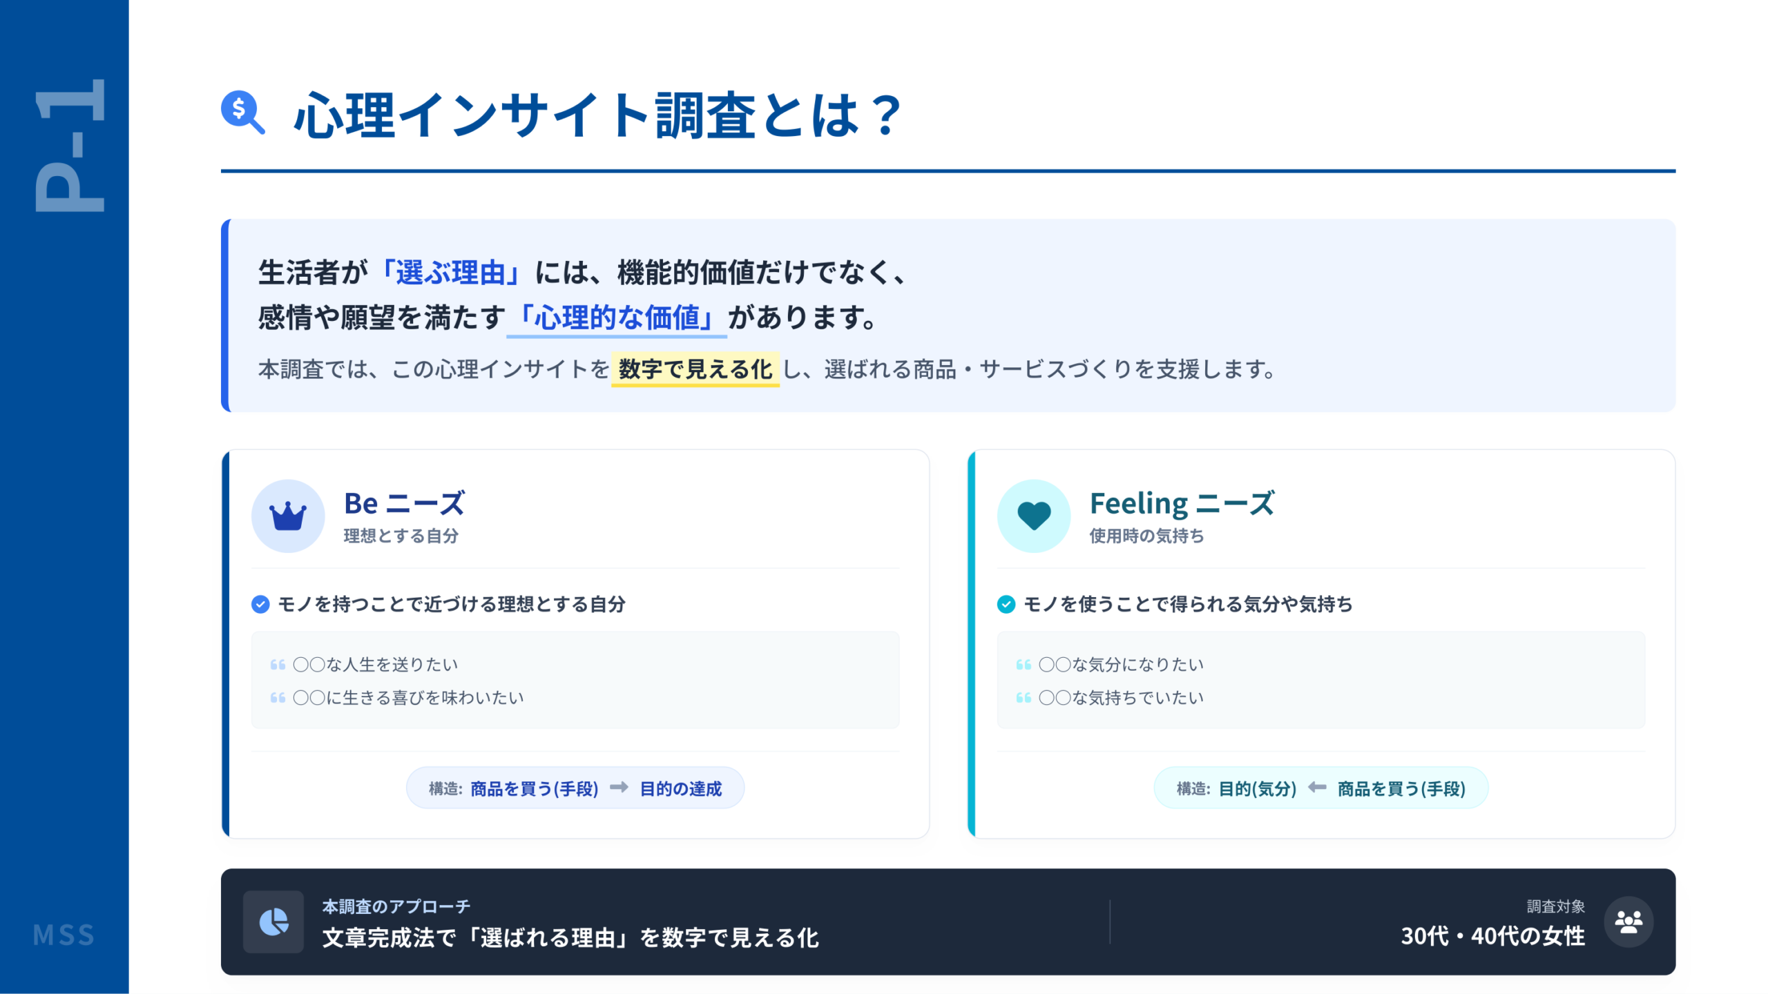Click the crown icon for Be ニーズ
This screenshot has width=1768, height=994.
[288, 516]
